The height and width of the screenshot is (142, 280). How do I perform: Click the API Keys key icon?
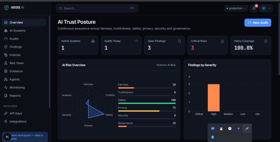(6, 113)
